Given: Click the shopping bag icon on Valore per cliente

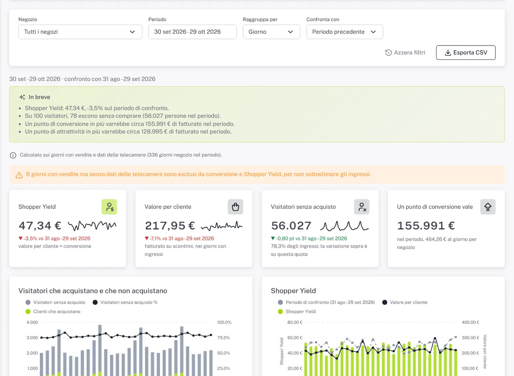Looking at the screenshot, I should point(235,207).
